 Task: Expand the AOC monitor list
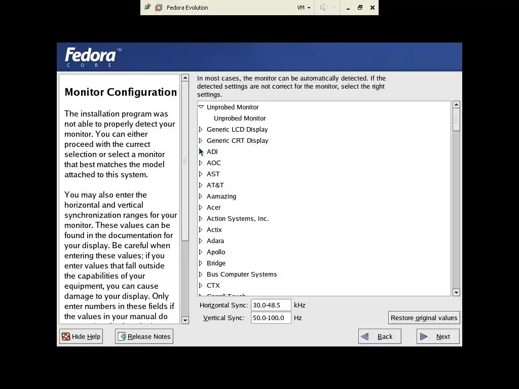(x=201, y=163)
